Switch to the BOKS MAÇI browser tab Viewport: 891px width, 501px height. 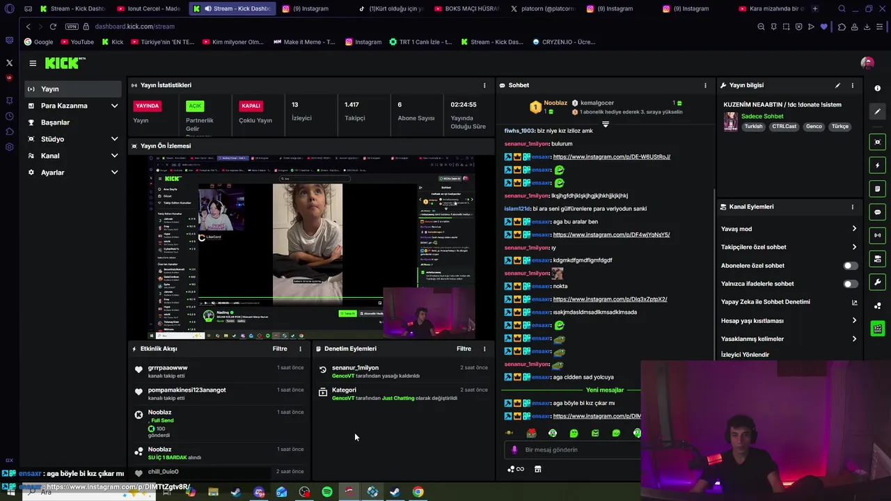point(467,8)
